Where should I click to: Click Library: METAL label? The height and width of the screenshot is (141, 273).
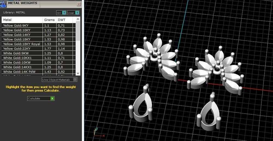click(14, 12)
